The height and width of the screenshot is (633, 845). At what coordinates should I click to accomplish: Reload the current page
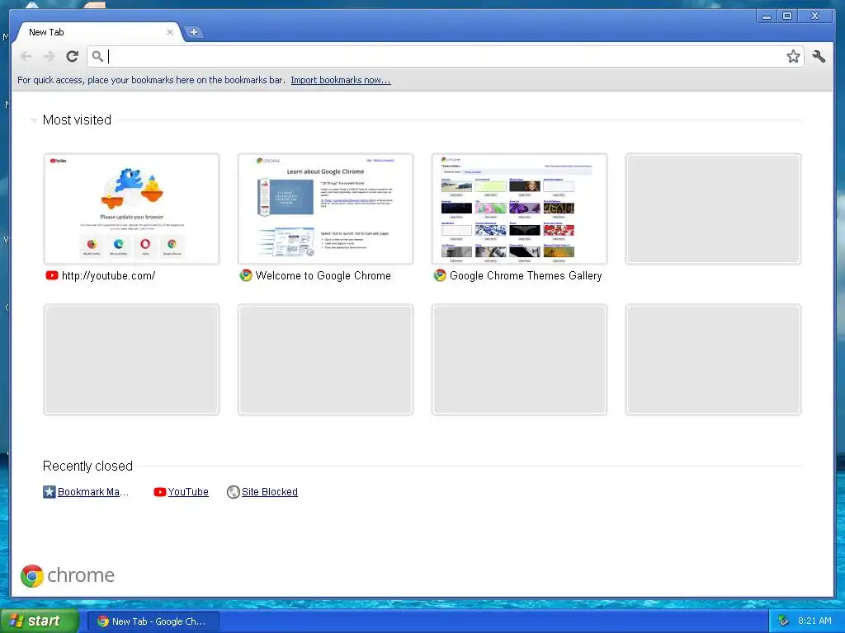73,56
